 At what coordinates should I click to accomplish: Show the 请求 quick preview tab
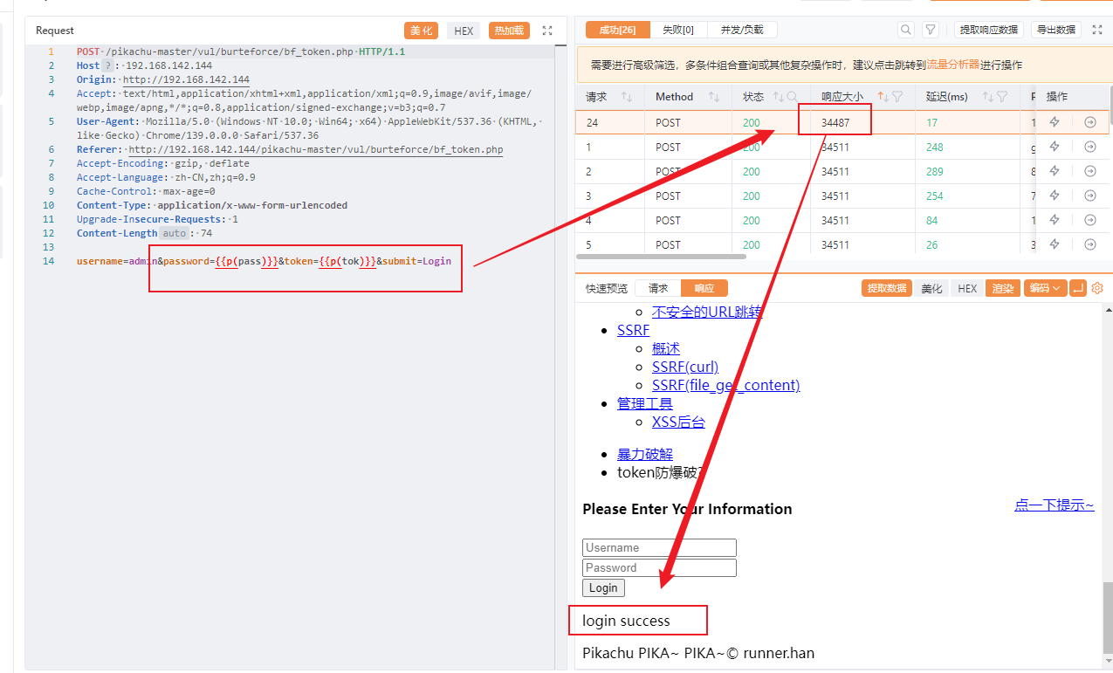(657, 288)
